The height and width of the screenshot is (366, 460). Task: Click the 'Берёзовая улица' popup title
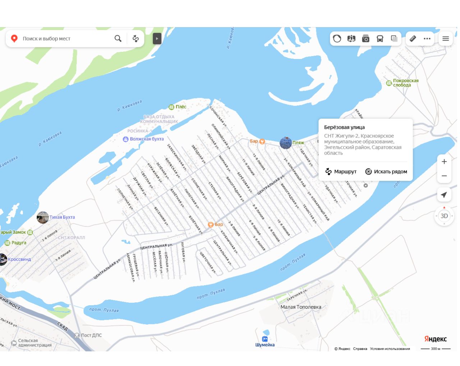[344, 127]
